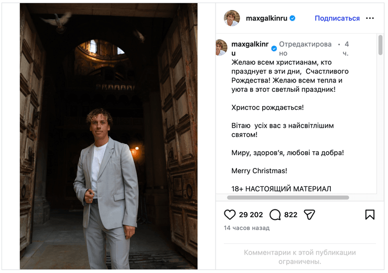Share the post with the paper plane icon

pyautogui.click(x=309, y=215)
